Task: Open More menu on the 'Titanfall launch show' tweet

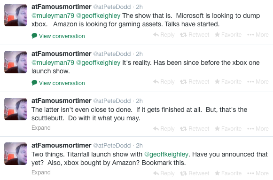Action: point(258,173)
